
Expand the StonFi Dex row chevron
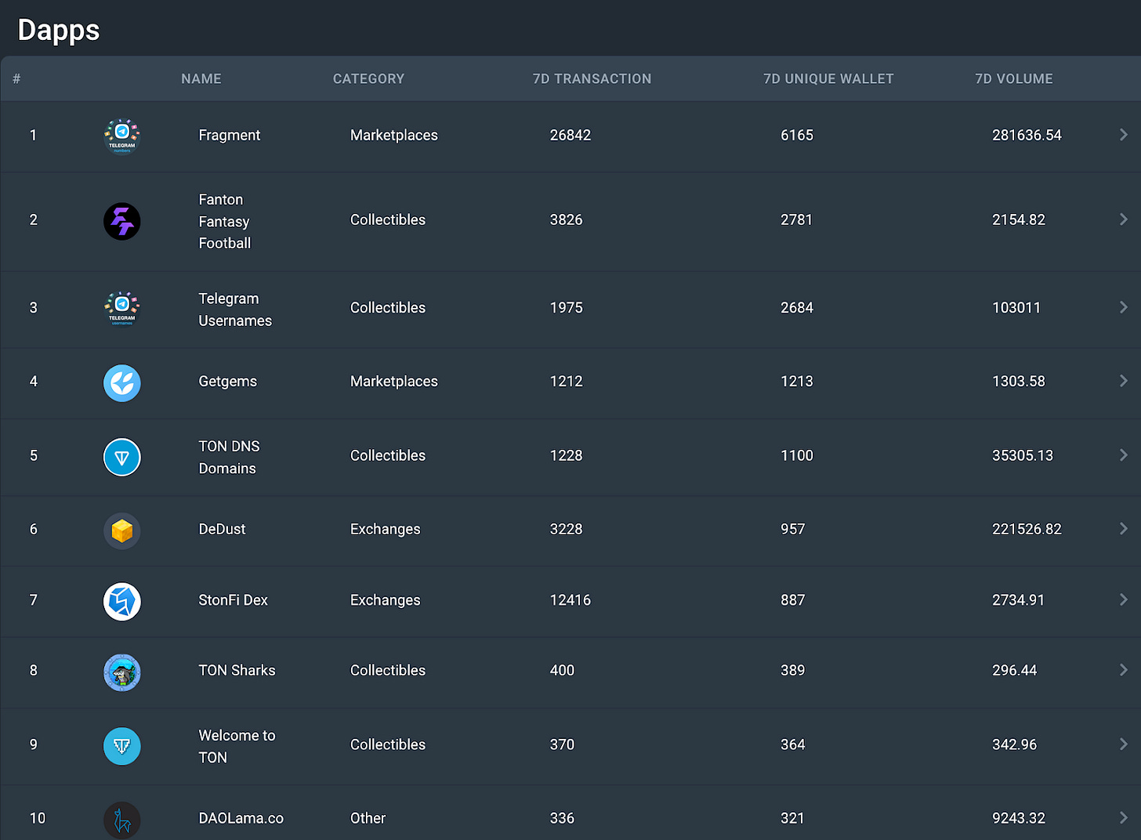pos(1124,599)
